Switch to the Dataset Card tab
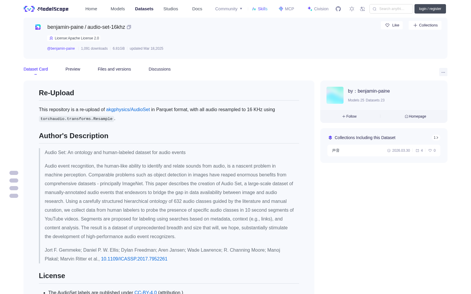The image size is (471, 294). (x=36, y=69)
